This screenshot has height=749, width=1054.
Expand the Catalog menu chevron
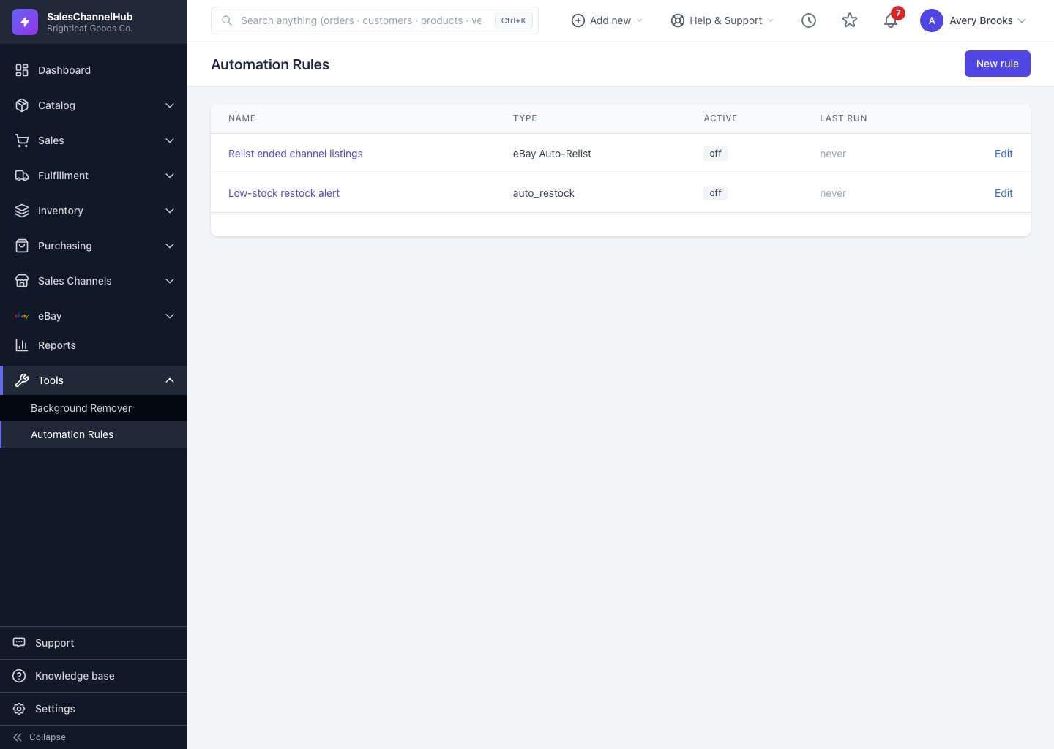click(x=170, y=105)
